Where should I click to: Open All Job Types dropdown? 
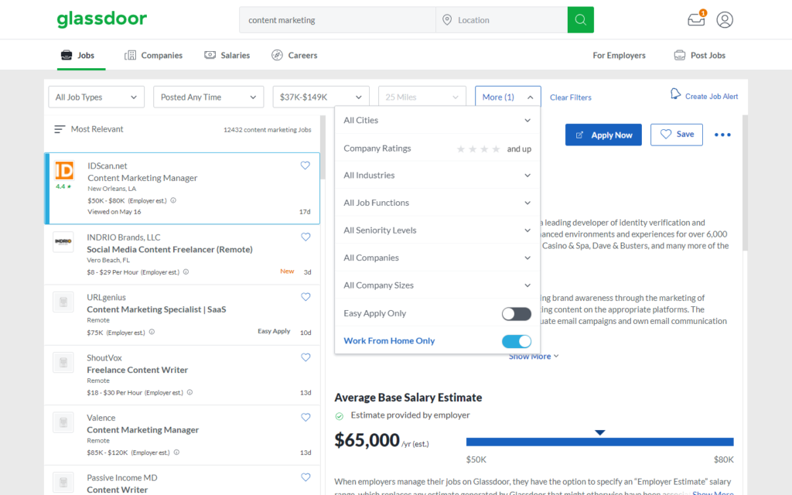97,97
